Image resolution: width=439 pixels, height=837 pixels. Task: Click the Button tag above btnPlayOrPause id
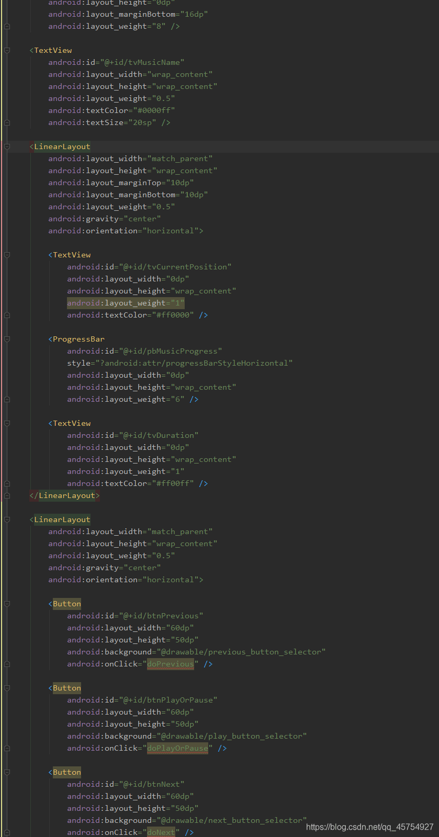(67, 688)
